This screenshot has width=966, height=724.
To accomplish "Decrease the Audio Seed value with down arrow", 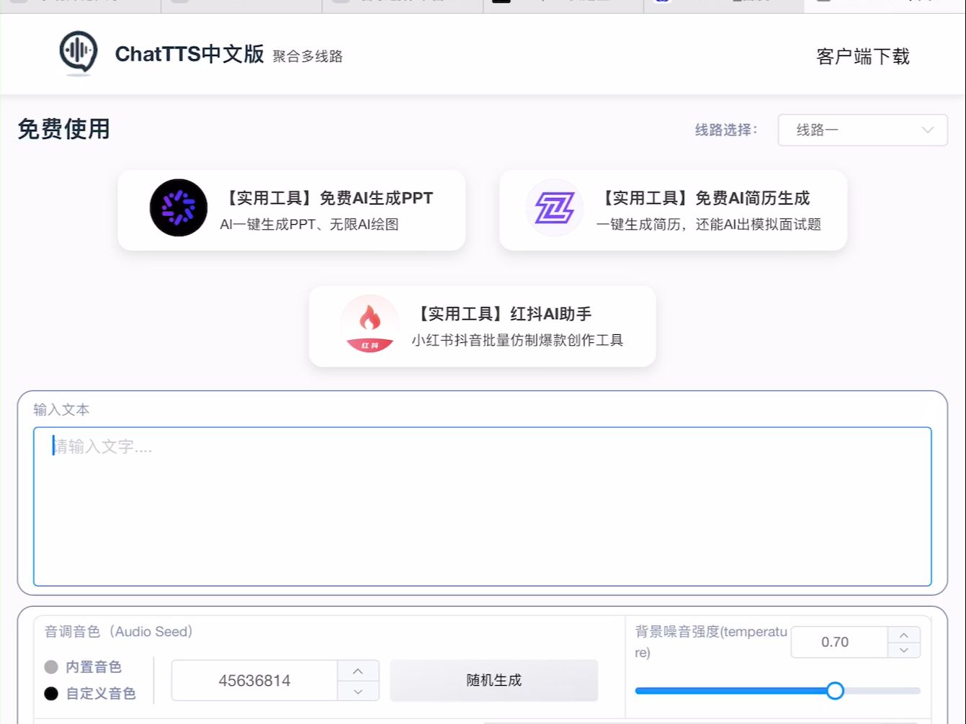I will (358, 691).
